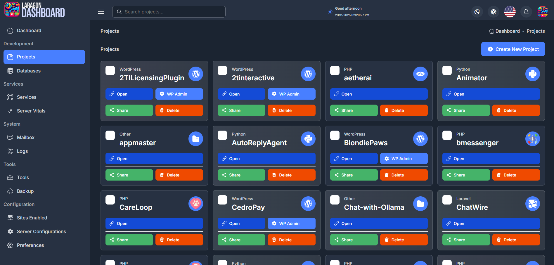Click the WordPress icon on 2tinteractive card
Screen dimensions: 554x265
tap(308, 74)
